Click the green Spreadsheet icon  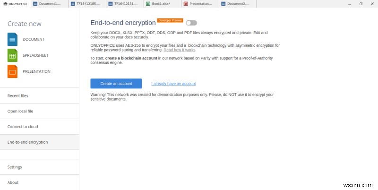[x=12, y=55]
